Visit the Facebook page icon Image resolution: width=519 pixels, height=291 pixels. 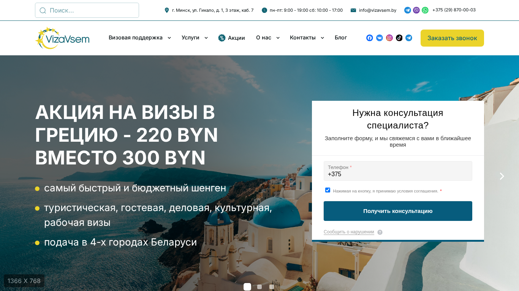coord(370,38)
